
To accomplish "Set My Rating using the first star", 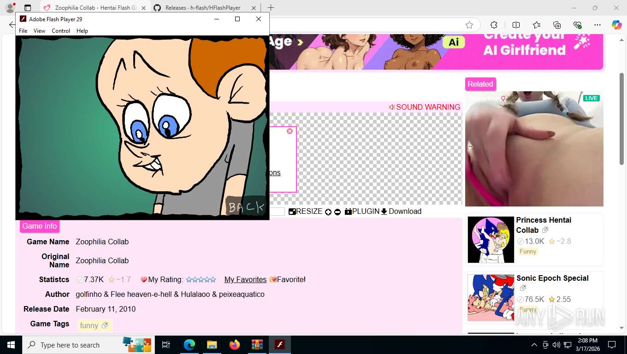I will 189,279.
